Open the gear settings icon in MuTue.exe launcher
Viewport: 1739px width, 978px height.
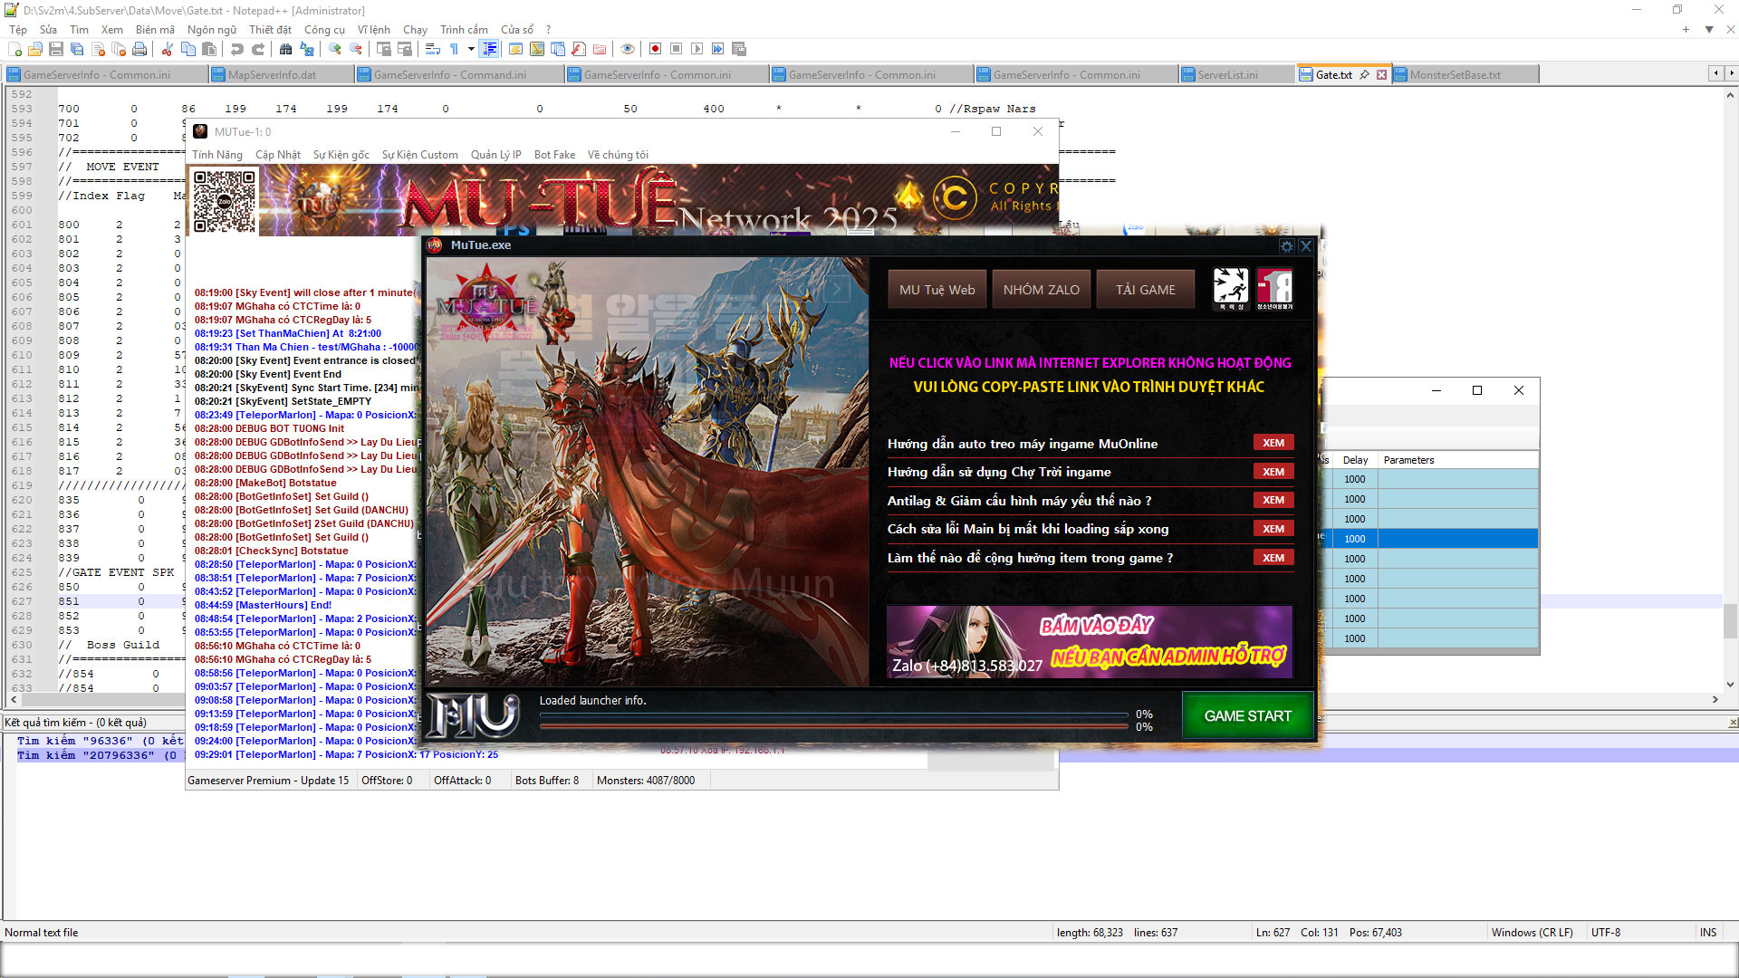[1286, 245]
